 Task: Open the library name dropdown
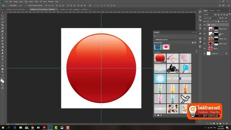pos(175,39)
